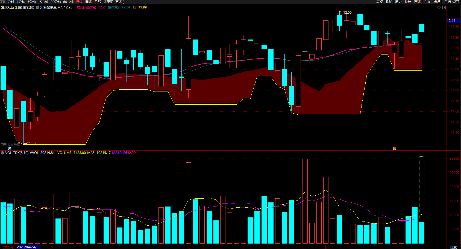Screen dimensions: 461x249
Task: Click the 财 financial event marker
Action: [x=10, y=148]
